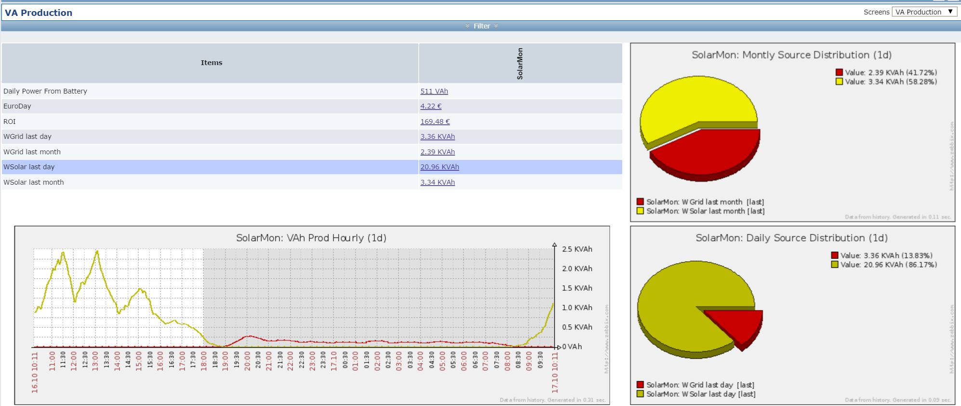961x406 pixels.
Task: Click the yellow swatch for 3.34 KVAh (58.28%)
Action: (840, 81)
